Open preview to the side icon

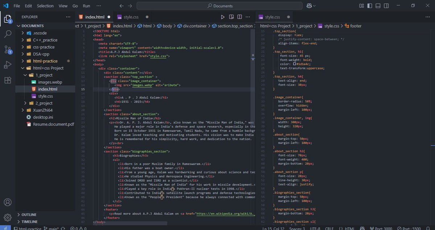(x=231, y=17)
